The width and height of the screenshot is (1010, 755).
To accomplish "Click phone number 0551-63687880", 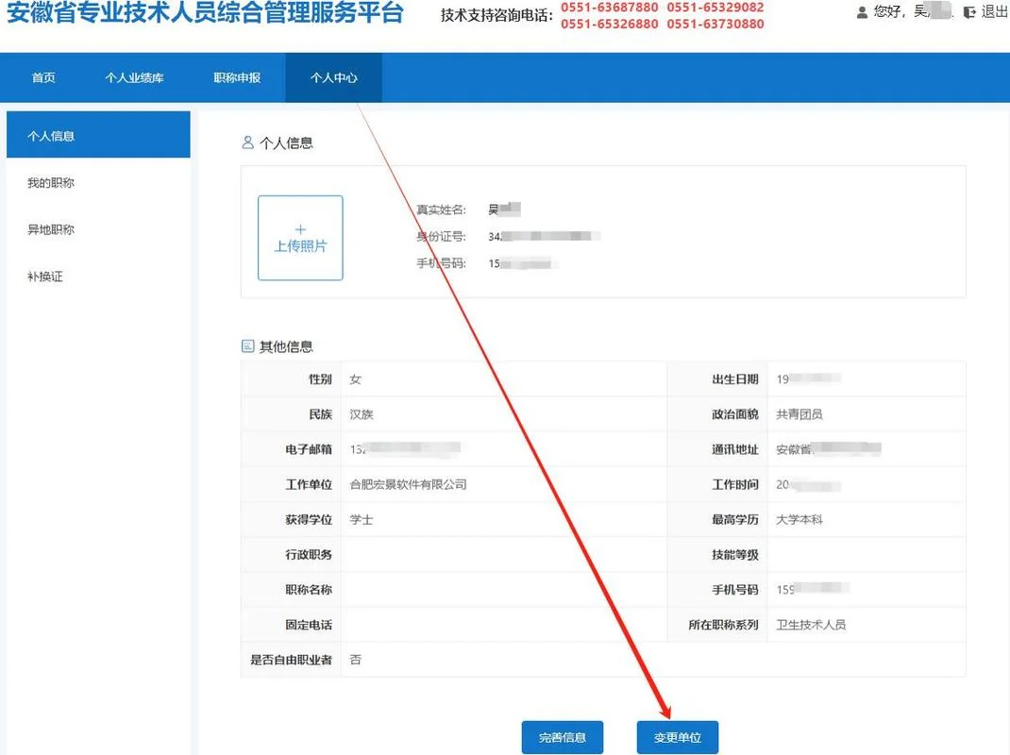I will 610,8.
